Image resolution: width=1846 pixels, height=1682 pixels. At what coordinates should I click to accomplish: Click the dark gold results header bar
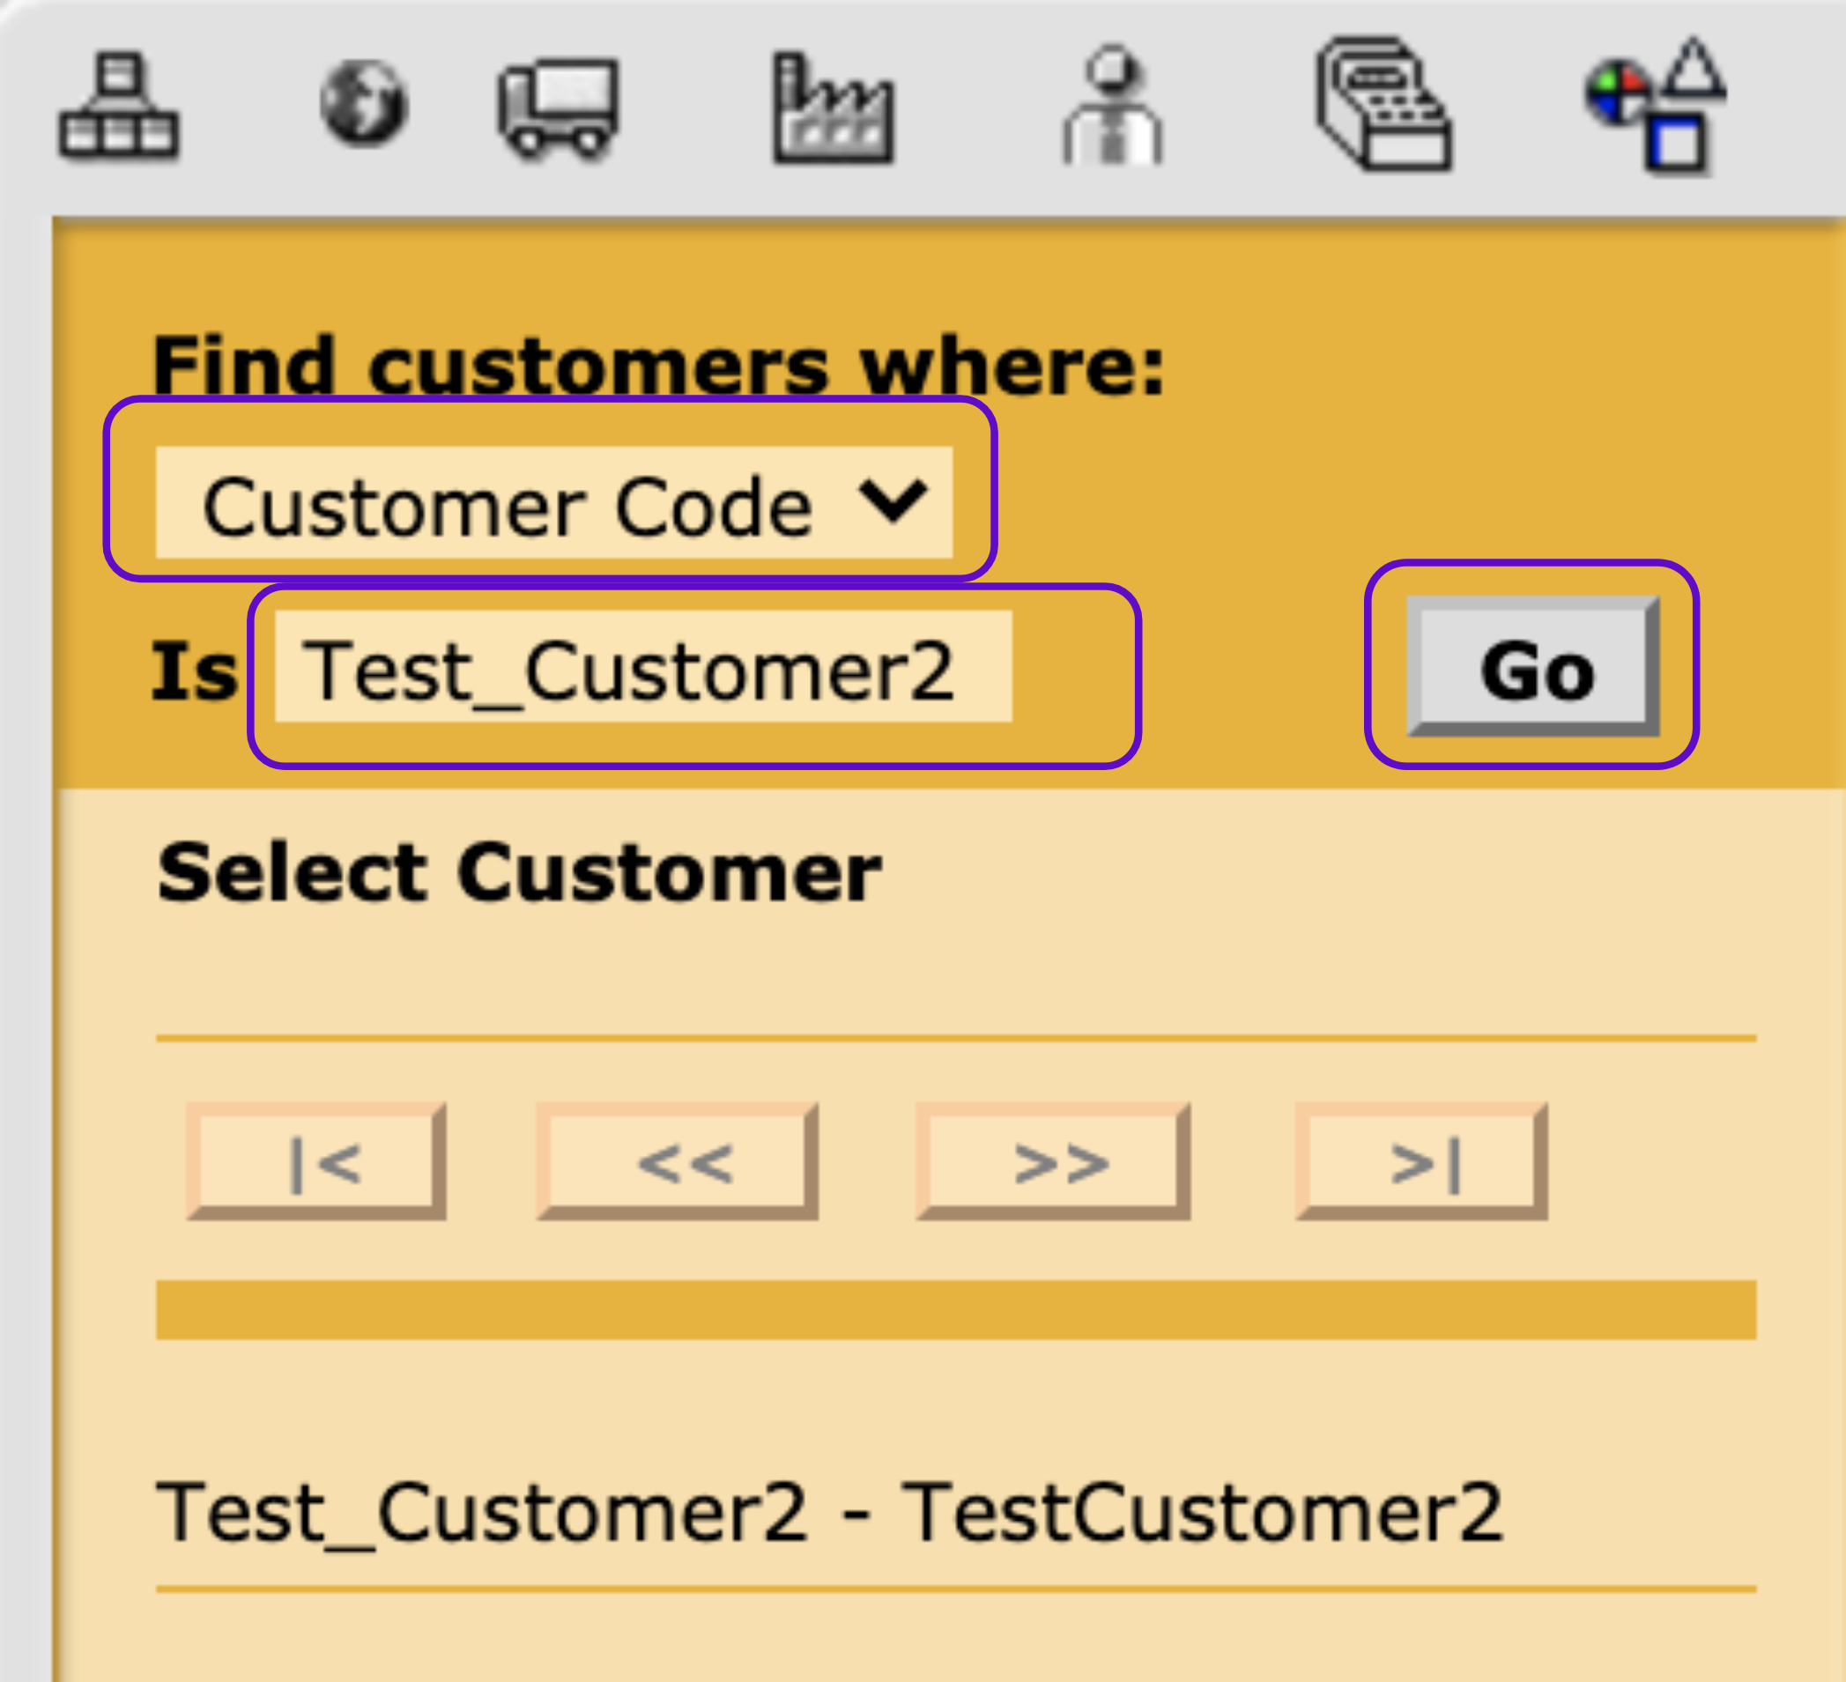(x=956, y=1310)
